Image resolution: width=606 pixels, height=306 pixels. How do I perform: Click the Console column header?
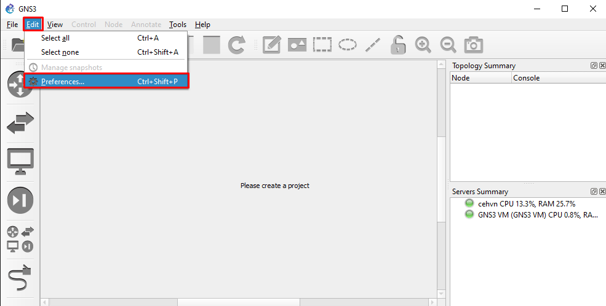(x=559, y=78)
